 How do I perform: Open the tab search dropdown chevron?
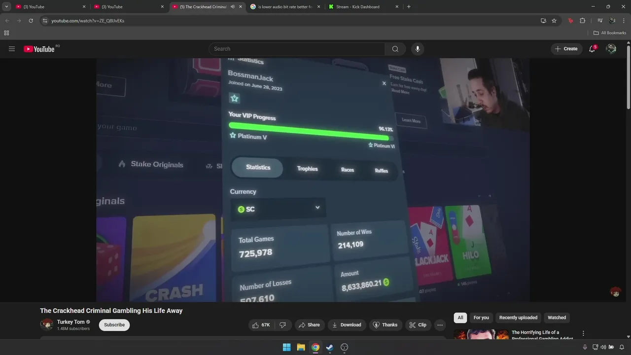[x=6, y=7]
